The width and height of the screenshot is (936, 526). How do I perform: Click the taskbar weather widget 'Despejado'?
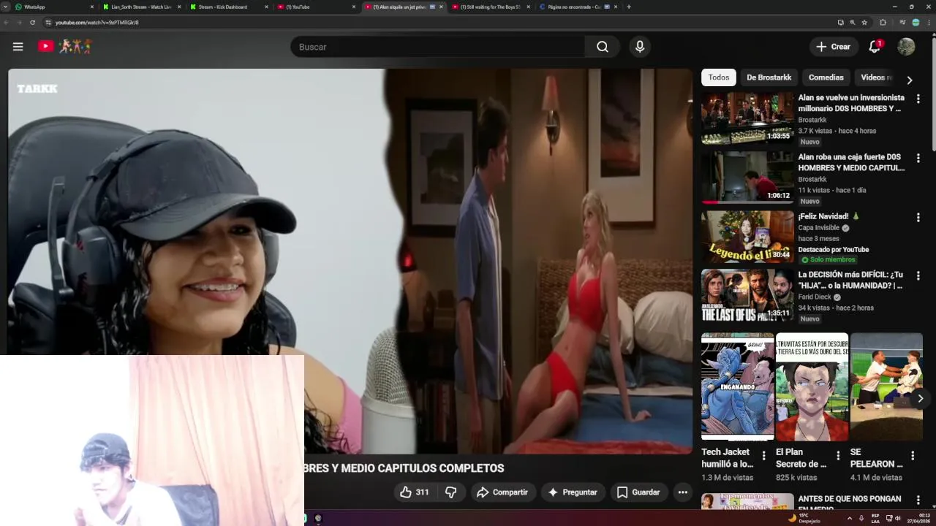pos(804,518)
